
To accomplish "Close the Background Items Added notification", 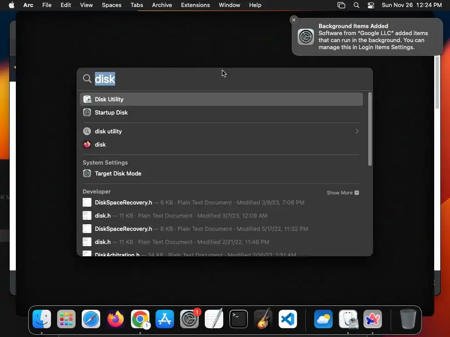I will click(294, 20).
